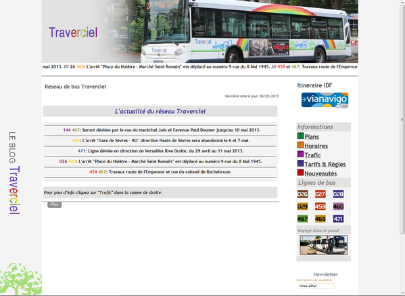Open bus line 469 badge

coord(320,219)
